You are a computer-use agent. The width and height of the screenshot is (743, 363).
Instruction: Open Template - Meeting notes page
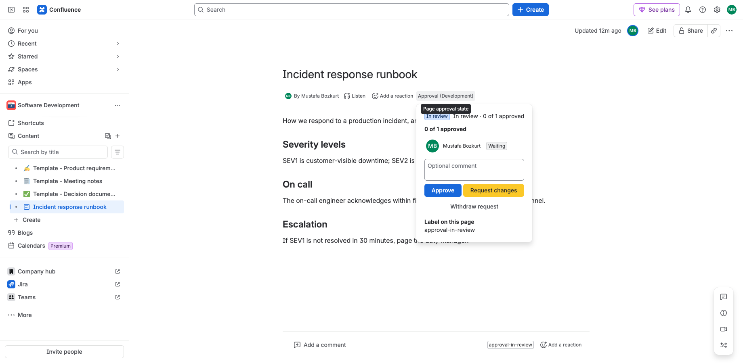click(67, 181)
